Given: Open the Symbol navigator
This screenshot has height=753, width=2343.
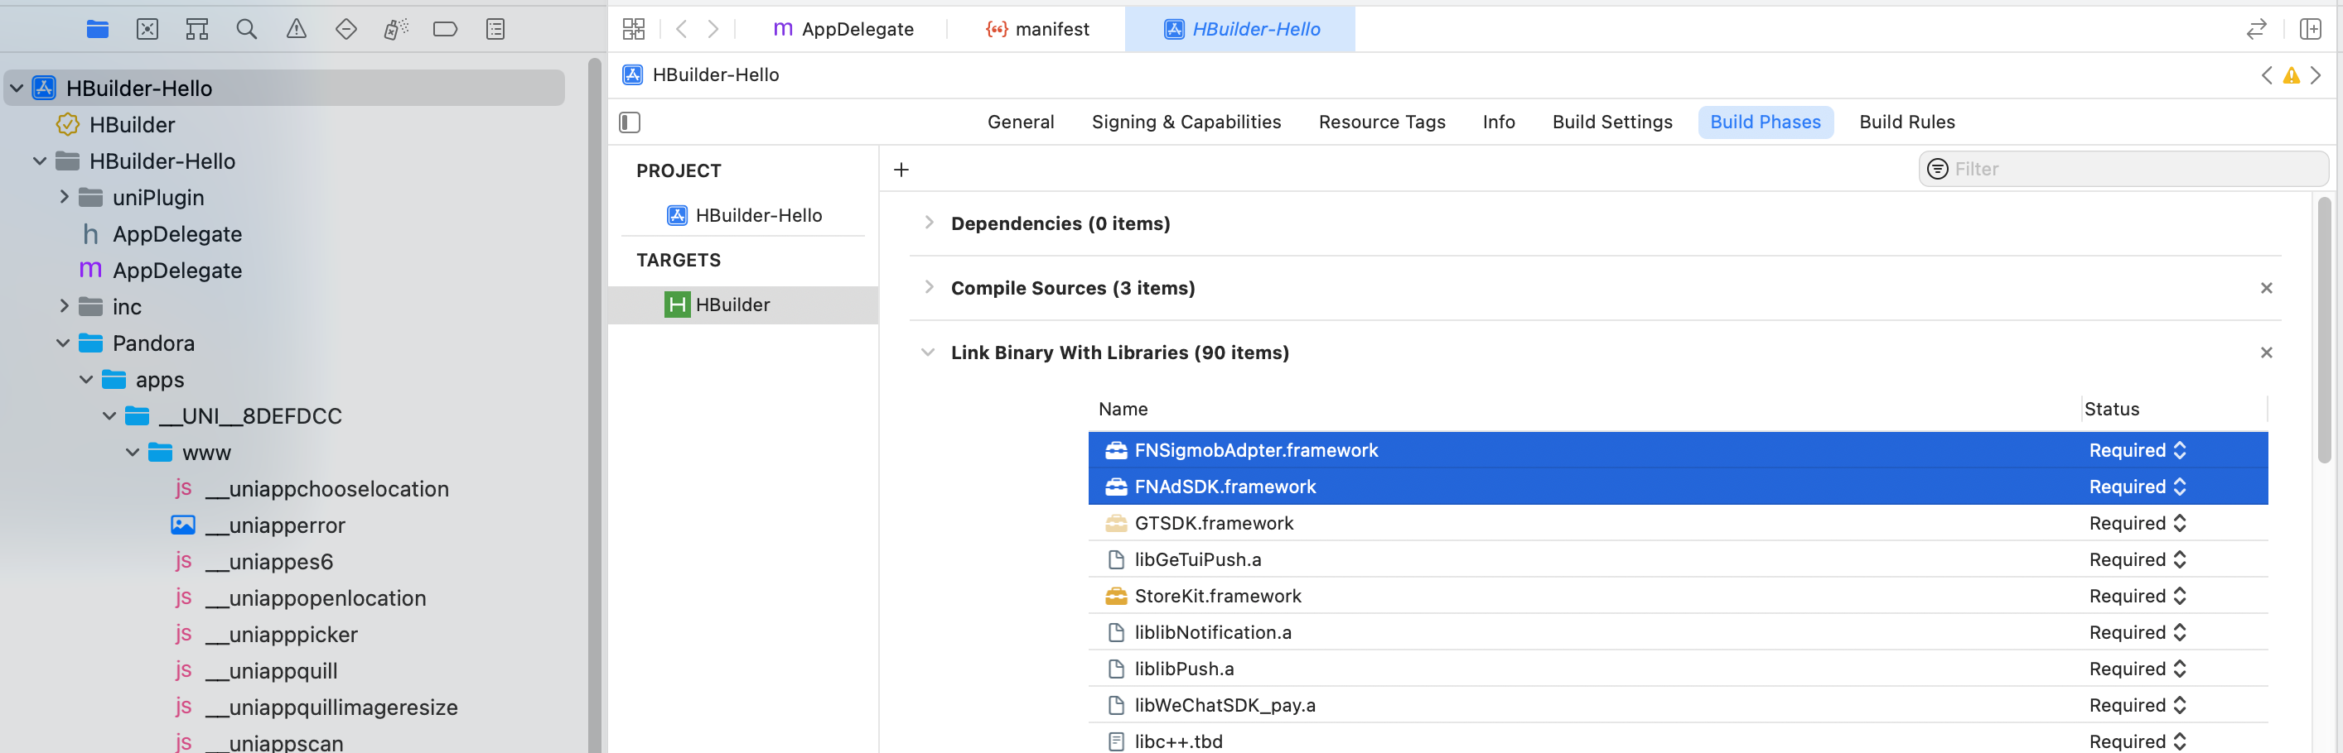Looking at the screenshot, I should [x=196, y=29].
